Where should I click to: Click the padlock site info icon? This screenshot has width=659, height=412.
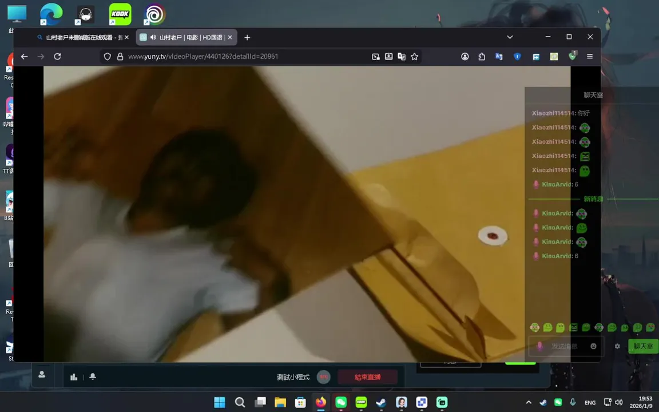point(120,56)
